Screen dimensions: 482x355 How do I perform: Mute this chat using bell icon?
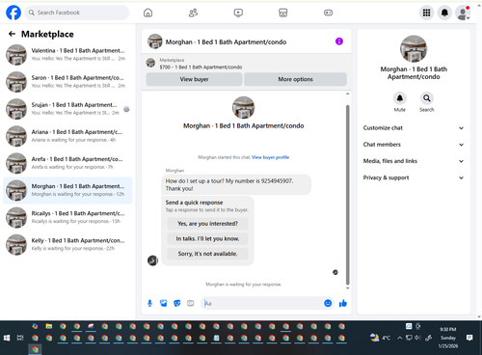[x=400, y=98]
